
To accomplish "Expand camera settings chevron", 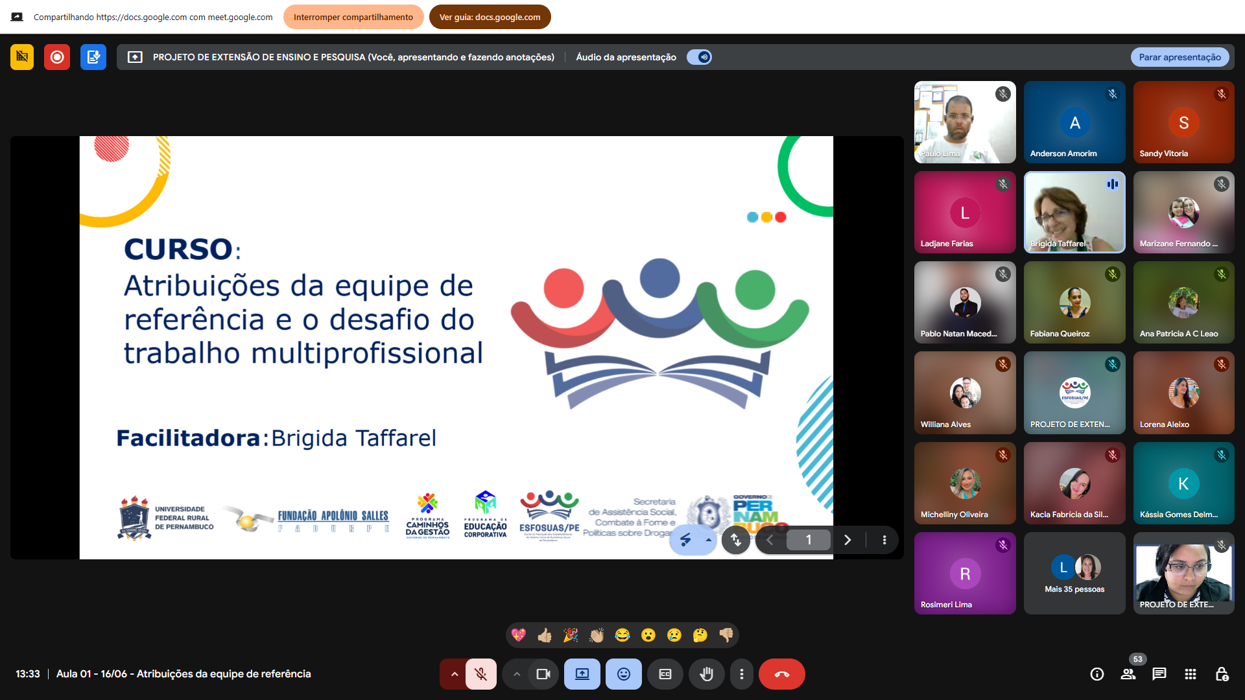I will click(517, 674).
